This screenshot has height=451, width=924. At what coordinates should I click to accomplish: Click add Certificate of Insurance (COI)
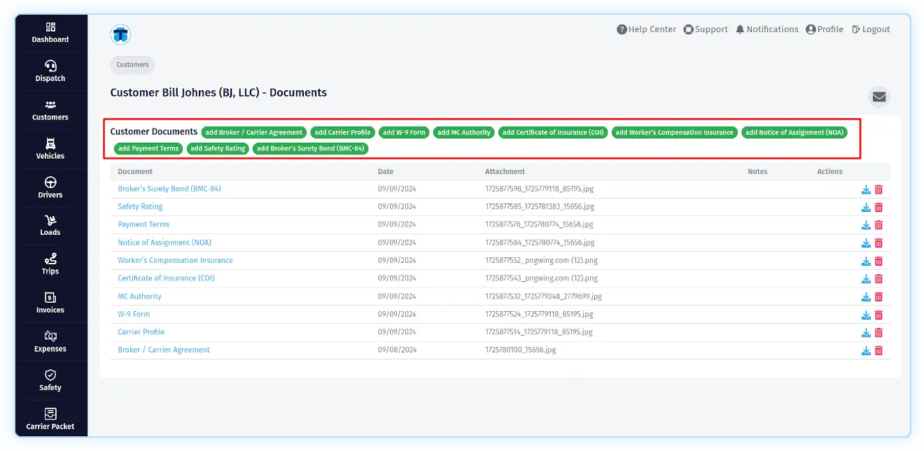552,132
